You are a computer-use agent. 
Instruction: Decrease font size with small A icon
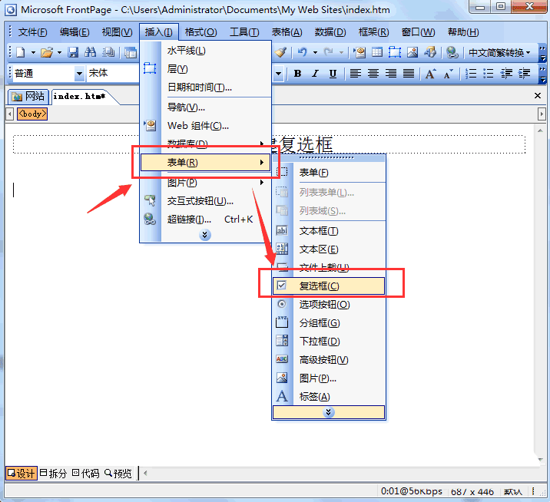point(449,74)
